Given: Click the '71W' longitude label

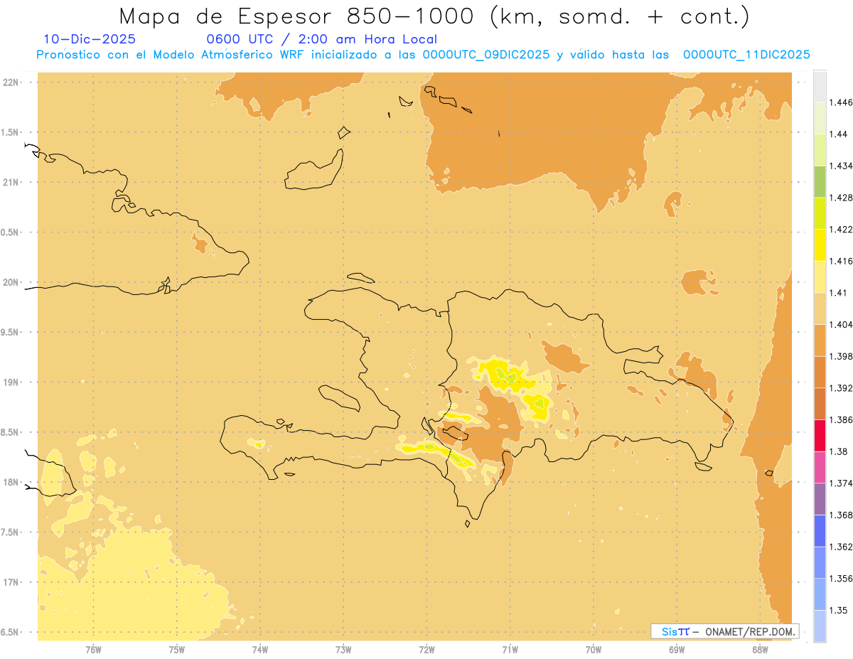Looking at the screenshot, I should [x=510, y=649].
